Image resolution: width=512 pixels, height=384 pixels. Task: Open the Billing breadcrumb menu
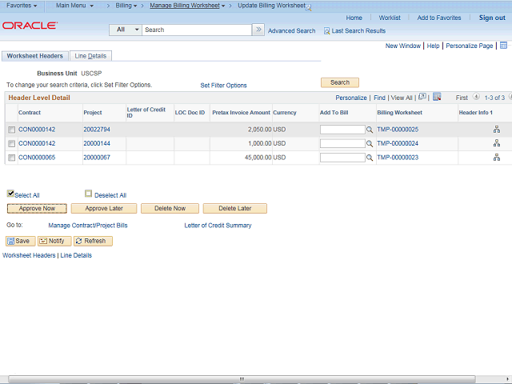tap(126, 6)
